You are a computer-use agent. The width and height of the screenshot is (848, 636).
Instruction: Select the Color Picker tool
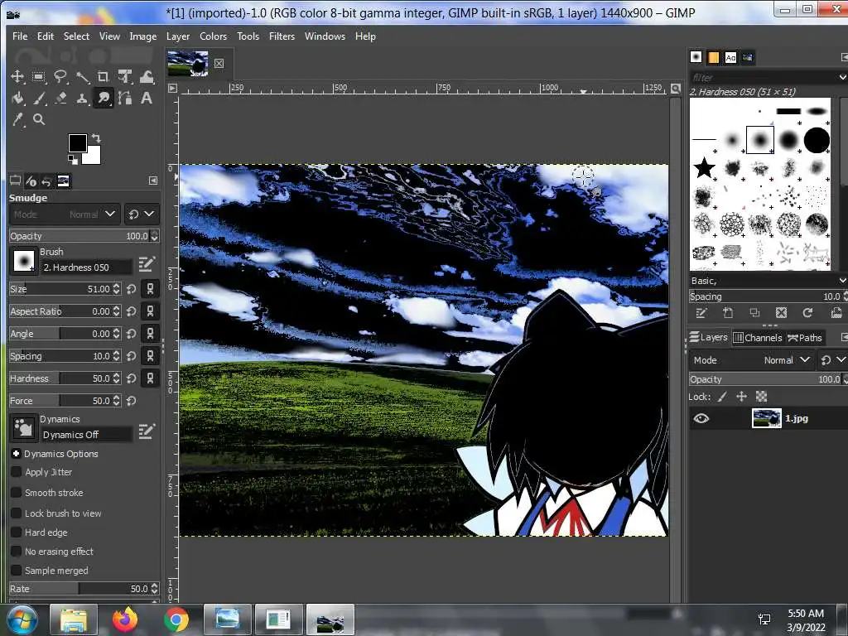17,119
